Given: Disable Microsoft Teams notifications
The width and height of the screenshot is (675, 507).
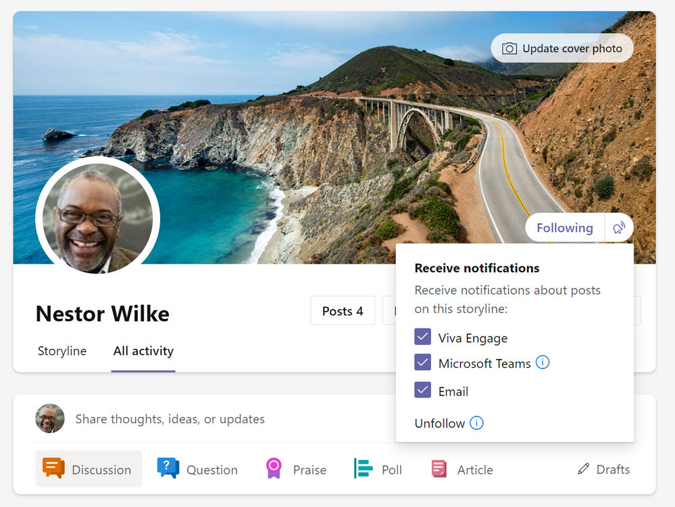Looking at the screenshot, I should (x=422, y=362).
